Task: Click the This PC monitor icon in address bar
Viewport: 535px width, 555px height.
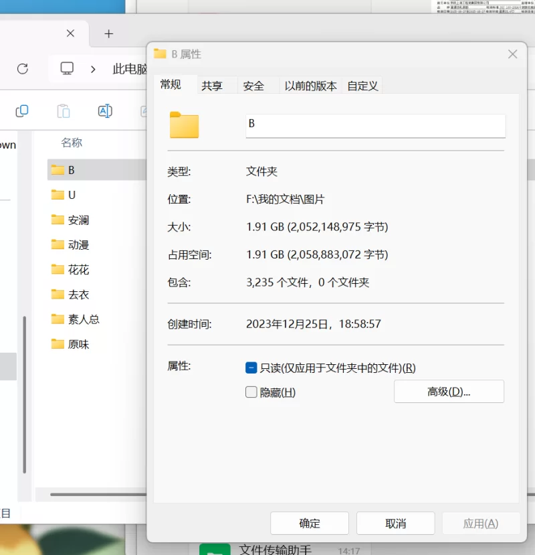Action: tap(67, 68)
